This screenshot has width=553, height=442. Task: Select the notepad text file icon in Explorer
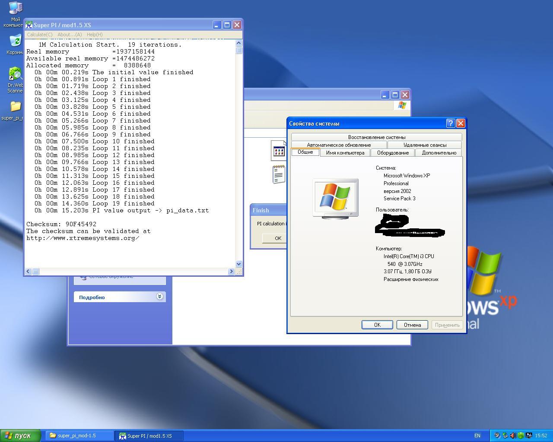click(279, 174)
